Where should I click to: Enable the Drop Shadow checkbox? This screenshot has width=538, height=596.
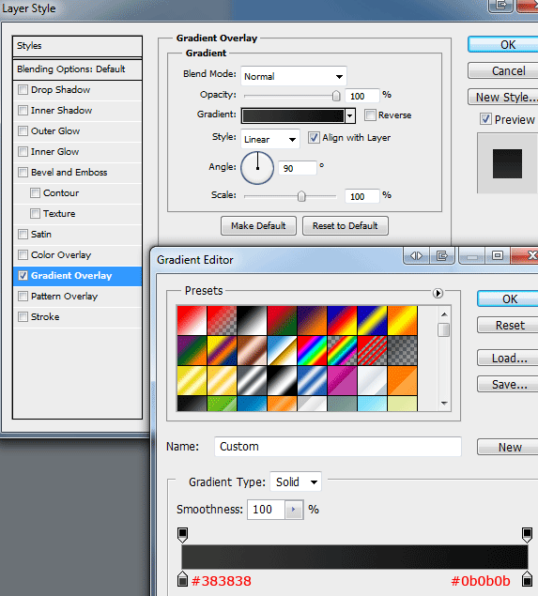click(x=23, y=90)
